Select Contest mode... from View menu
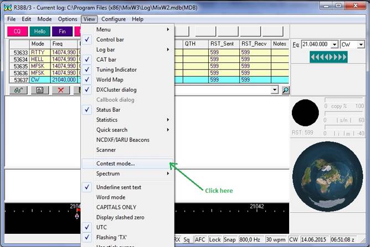370x247 pixels. (115, 164)
